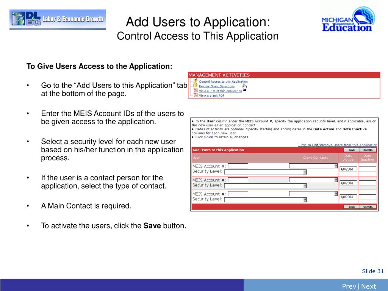Open Review Grant Selections link
The image size is (388, 291).
coord(216,86)
